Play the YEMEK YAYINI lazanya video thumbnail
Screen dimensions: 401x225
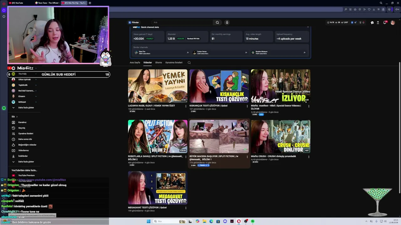[x=158, y=86]
